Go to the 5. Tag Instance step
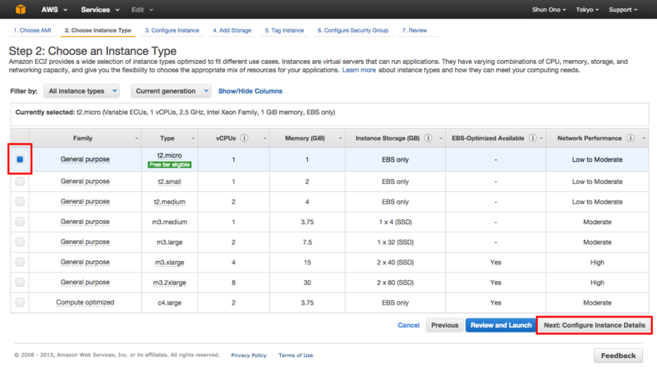 pos(284,30)
